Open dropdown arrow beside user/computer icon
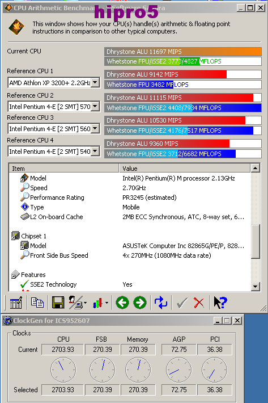 click(x=85, y=303)
